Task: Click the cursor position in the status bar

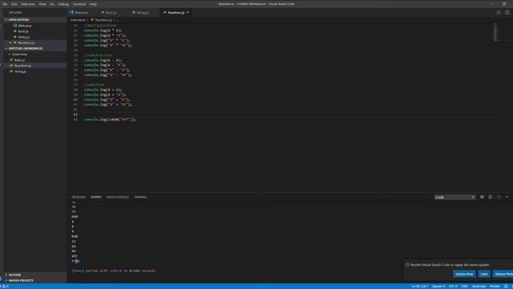Action: [x=420, y=287]
